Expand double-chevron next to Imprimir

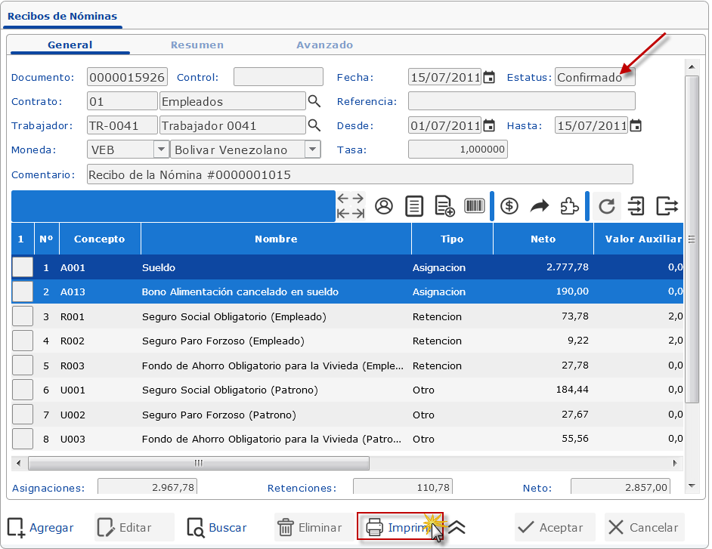coord(457,528)
